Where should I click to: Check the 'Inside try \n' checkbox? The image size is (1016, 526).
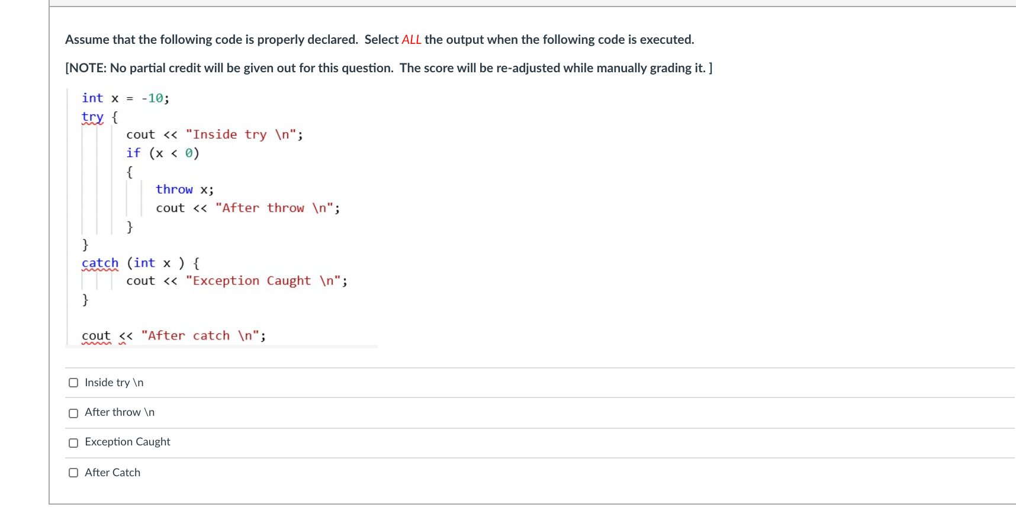point(73,383)
